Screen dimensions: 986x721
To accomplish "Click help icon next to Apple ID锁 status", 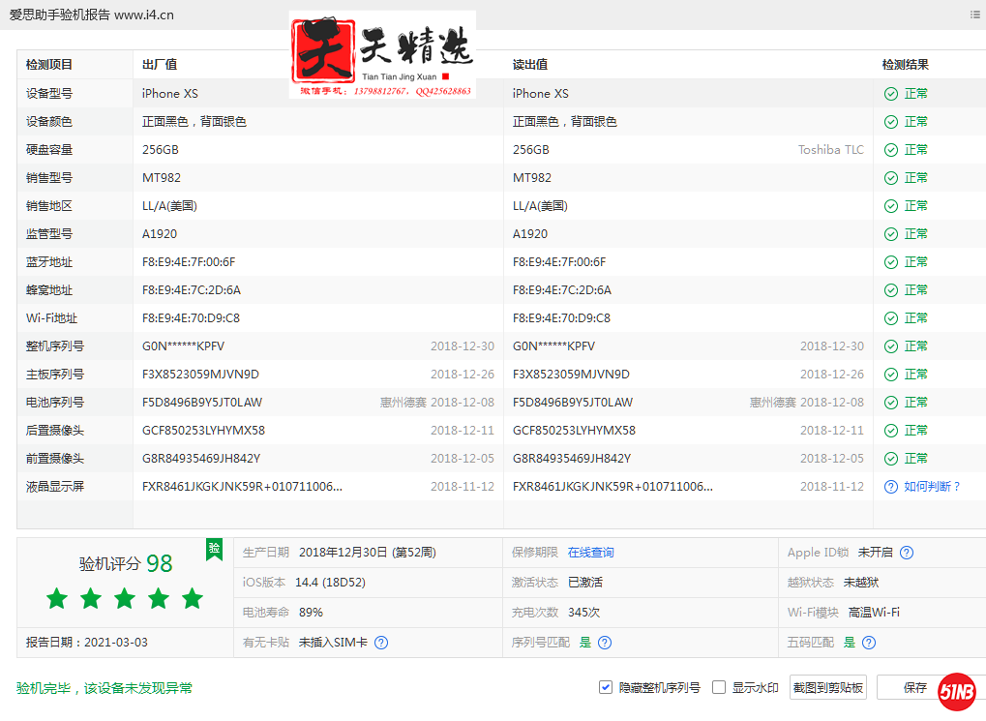I will [x=907, y=553].
